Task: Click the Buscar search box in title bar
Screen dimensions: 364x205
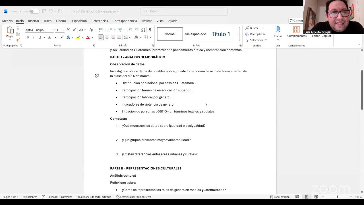Action: point(184,11)
